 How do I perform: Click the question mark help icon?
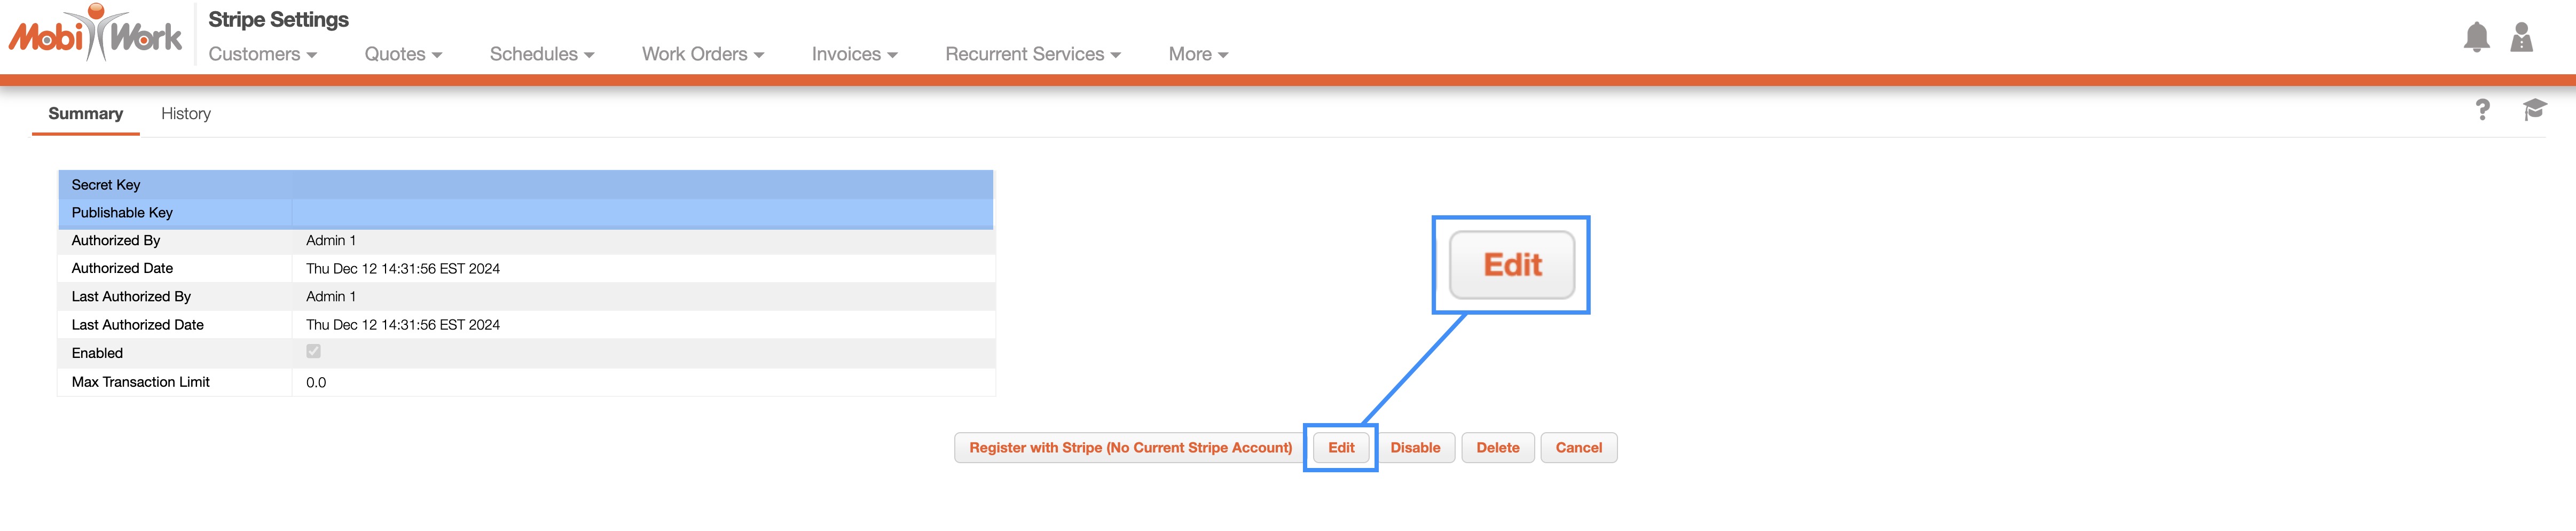(x=2482, y=110)
